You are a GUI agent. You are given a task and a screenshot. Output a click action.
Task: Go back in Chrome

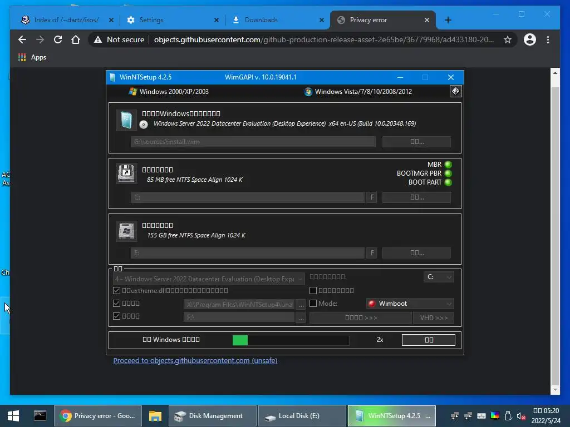coord(22,39)
